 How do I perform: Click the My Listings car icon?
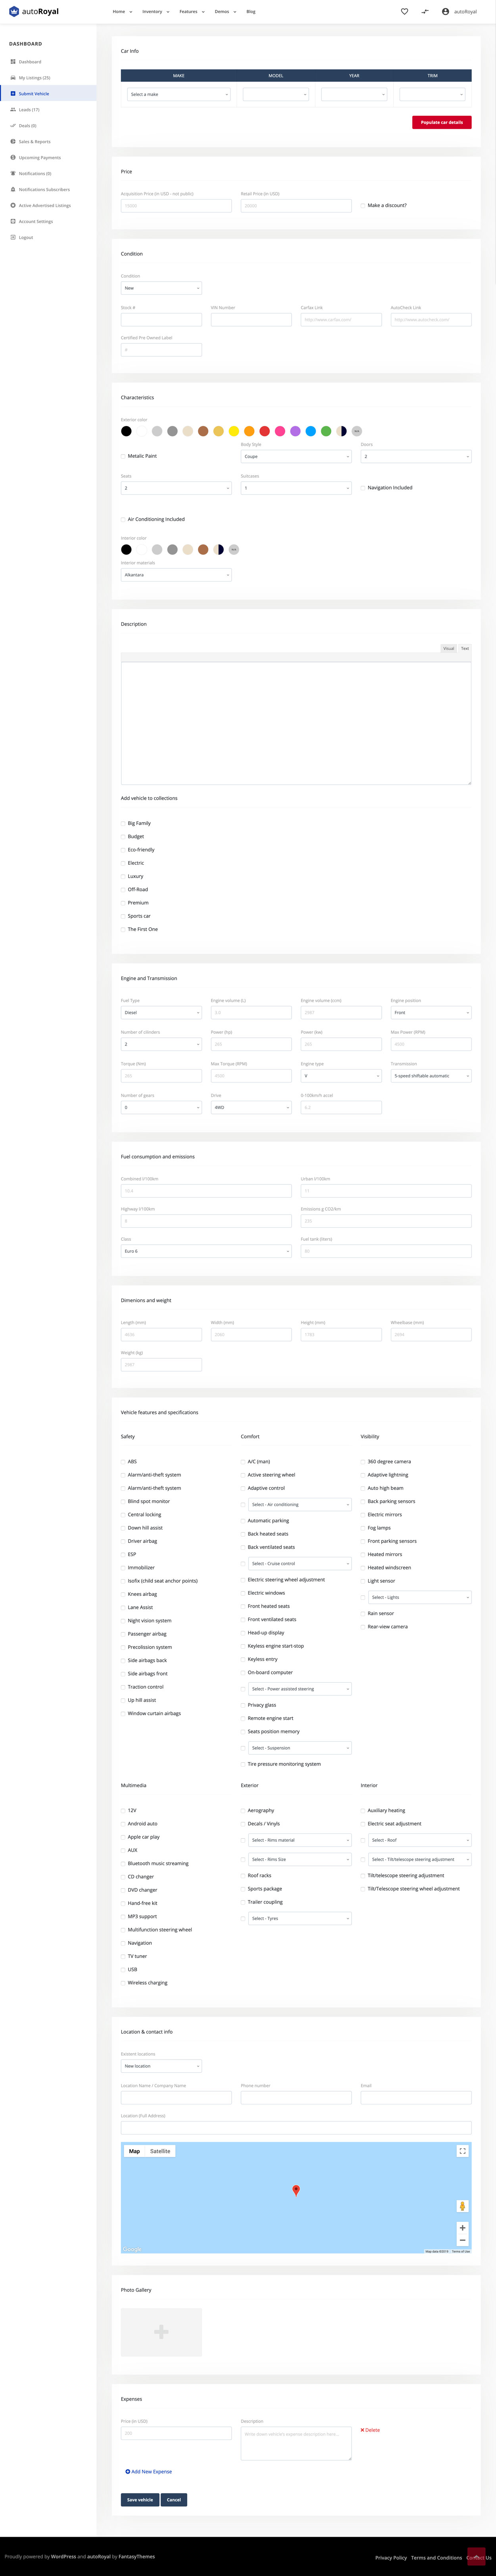point(13,78)
